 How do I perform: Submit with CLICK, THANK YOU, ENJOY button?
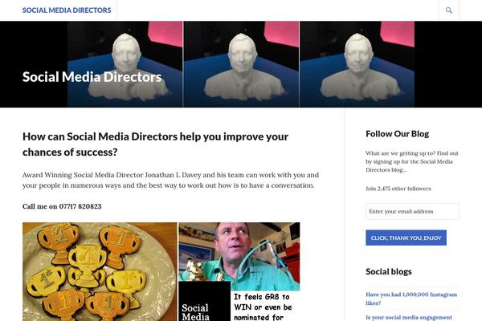[x=406, y=238]
